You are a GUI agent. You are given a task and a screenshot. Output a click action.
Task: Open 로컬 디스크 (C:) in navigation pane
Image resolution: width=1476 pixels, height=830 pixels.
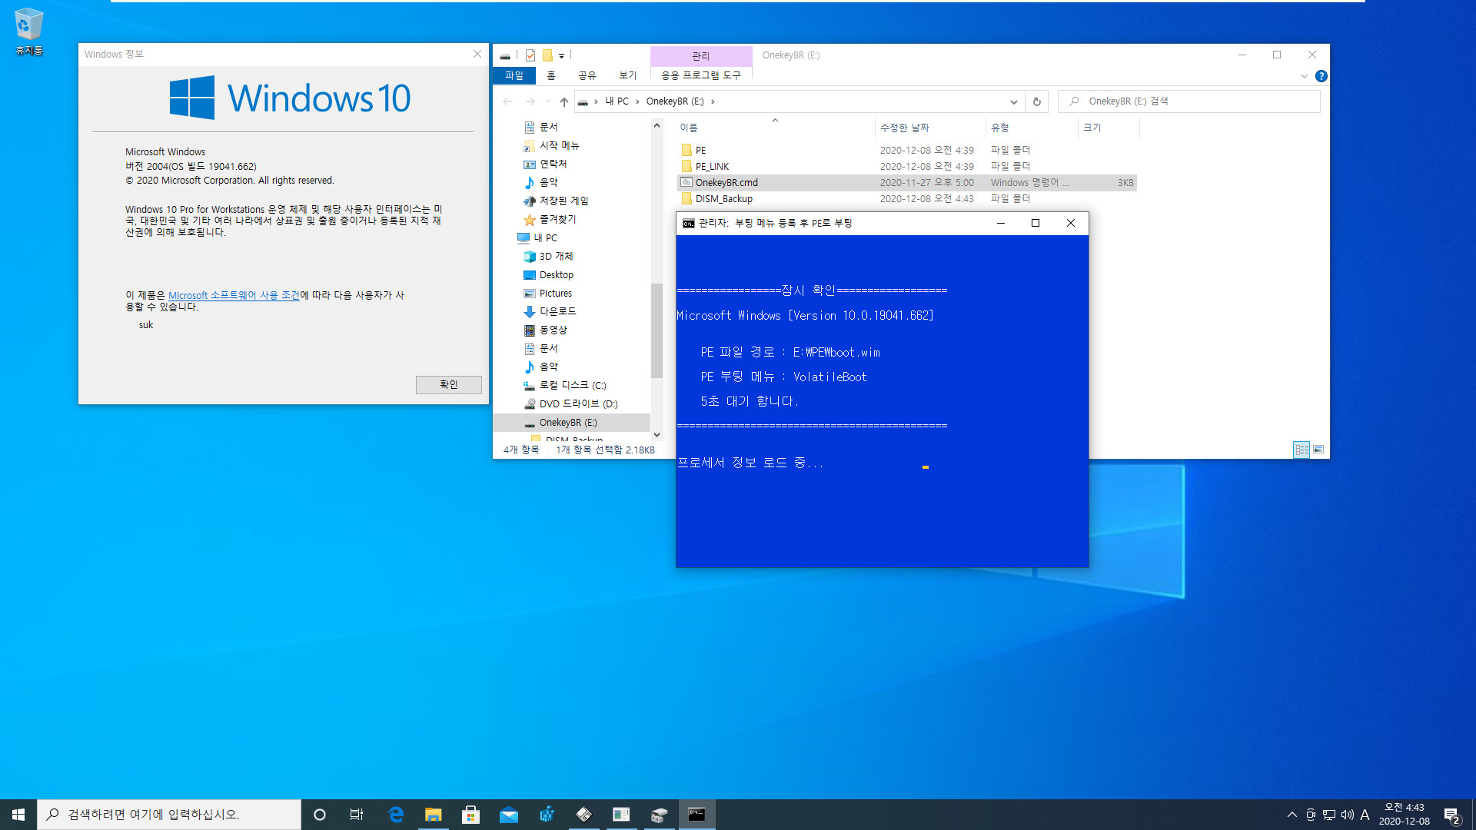[572, 385]
